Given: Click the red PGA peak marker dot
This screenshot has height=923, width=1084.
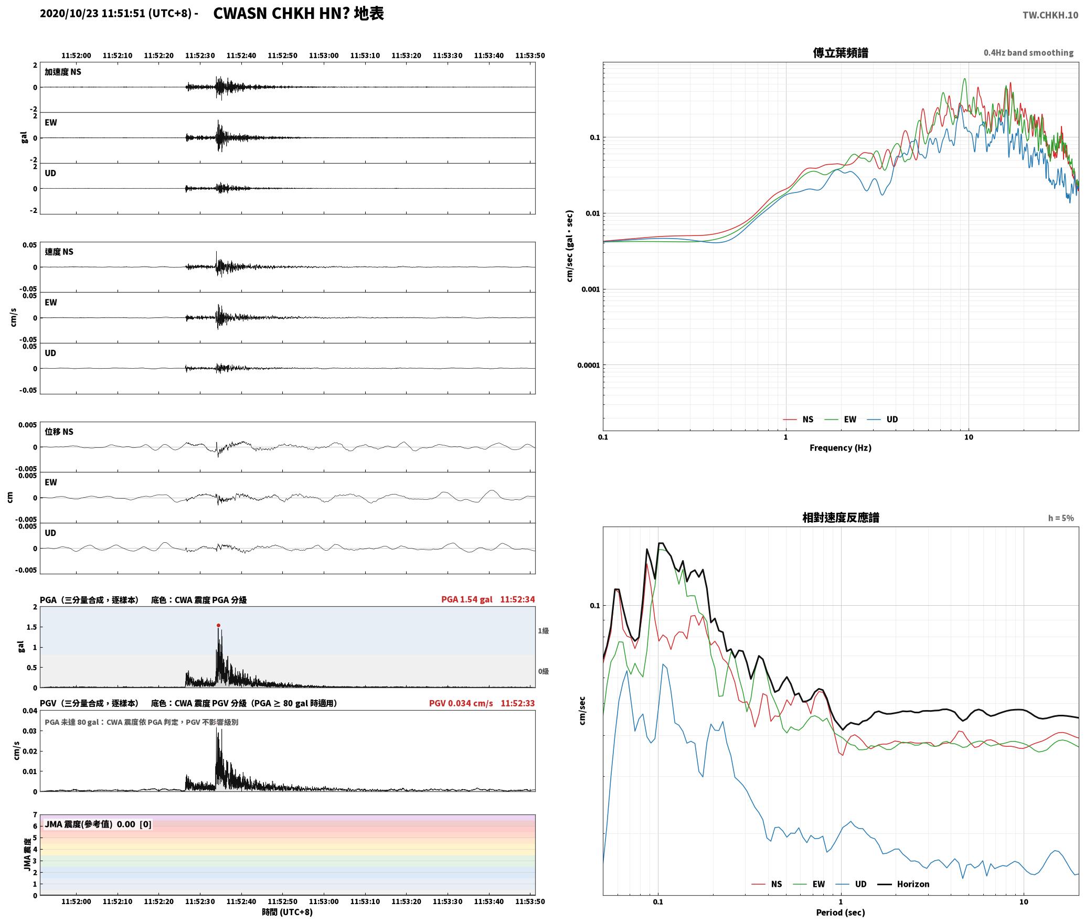Looking at the screenshot, I should pyautogui.click(x=218, y=625).
